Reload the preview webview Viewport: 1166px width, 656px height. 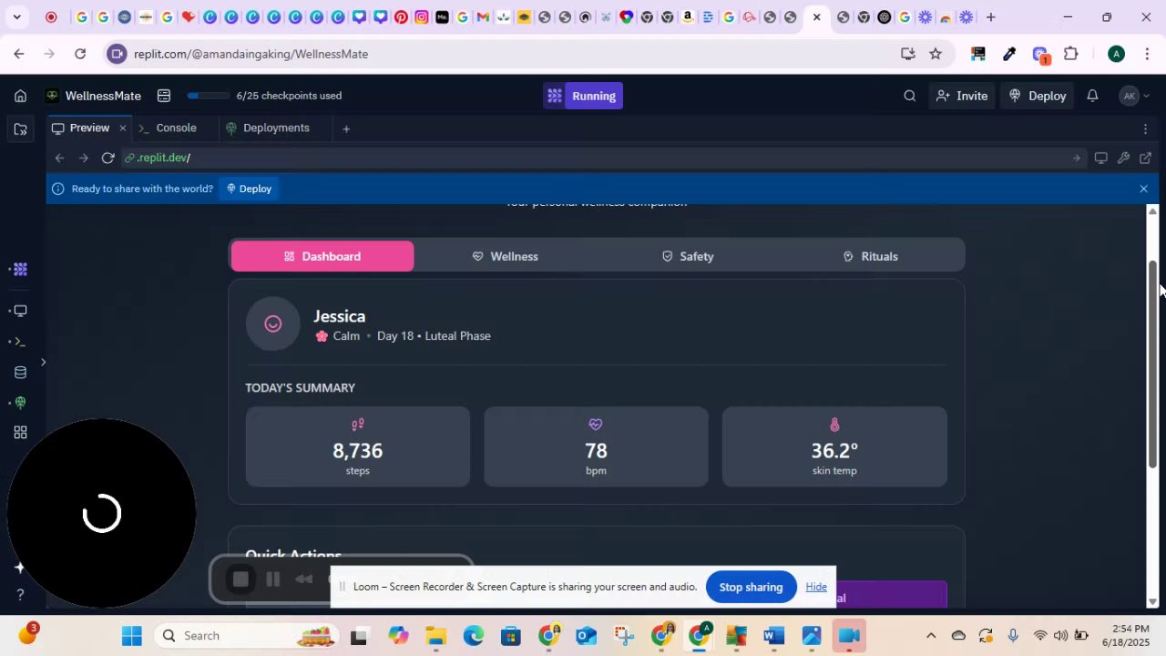[107, 158]
